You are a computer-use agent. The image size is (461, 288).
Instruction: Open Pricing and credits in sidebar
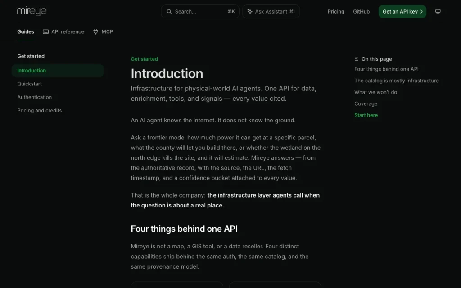click(40, 111)
